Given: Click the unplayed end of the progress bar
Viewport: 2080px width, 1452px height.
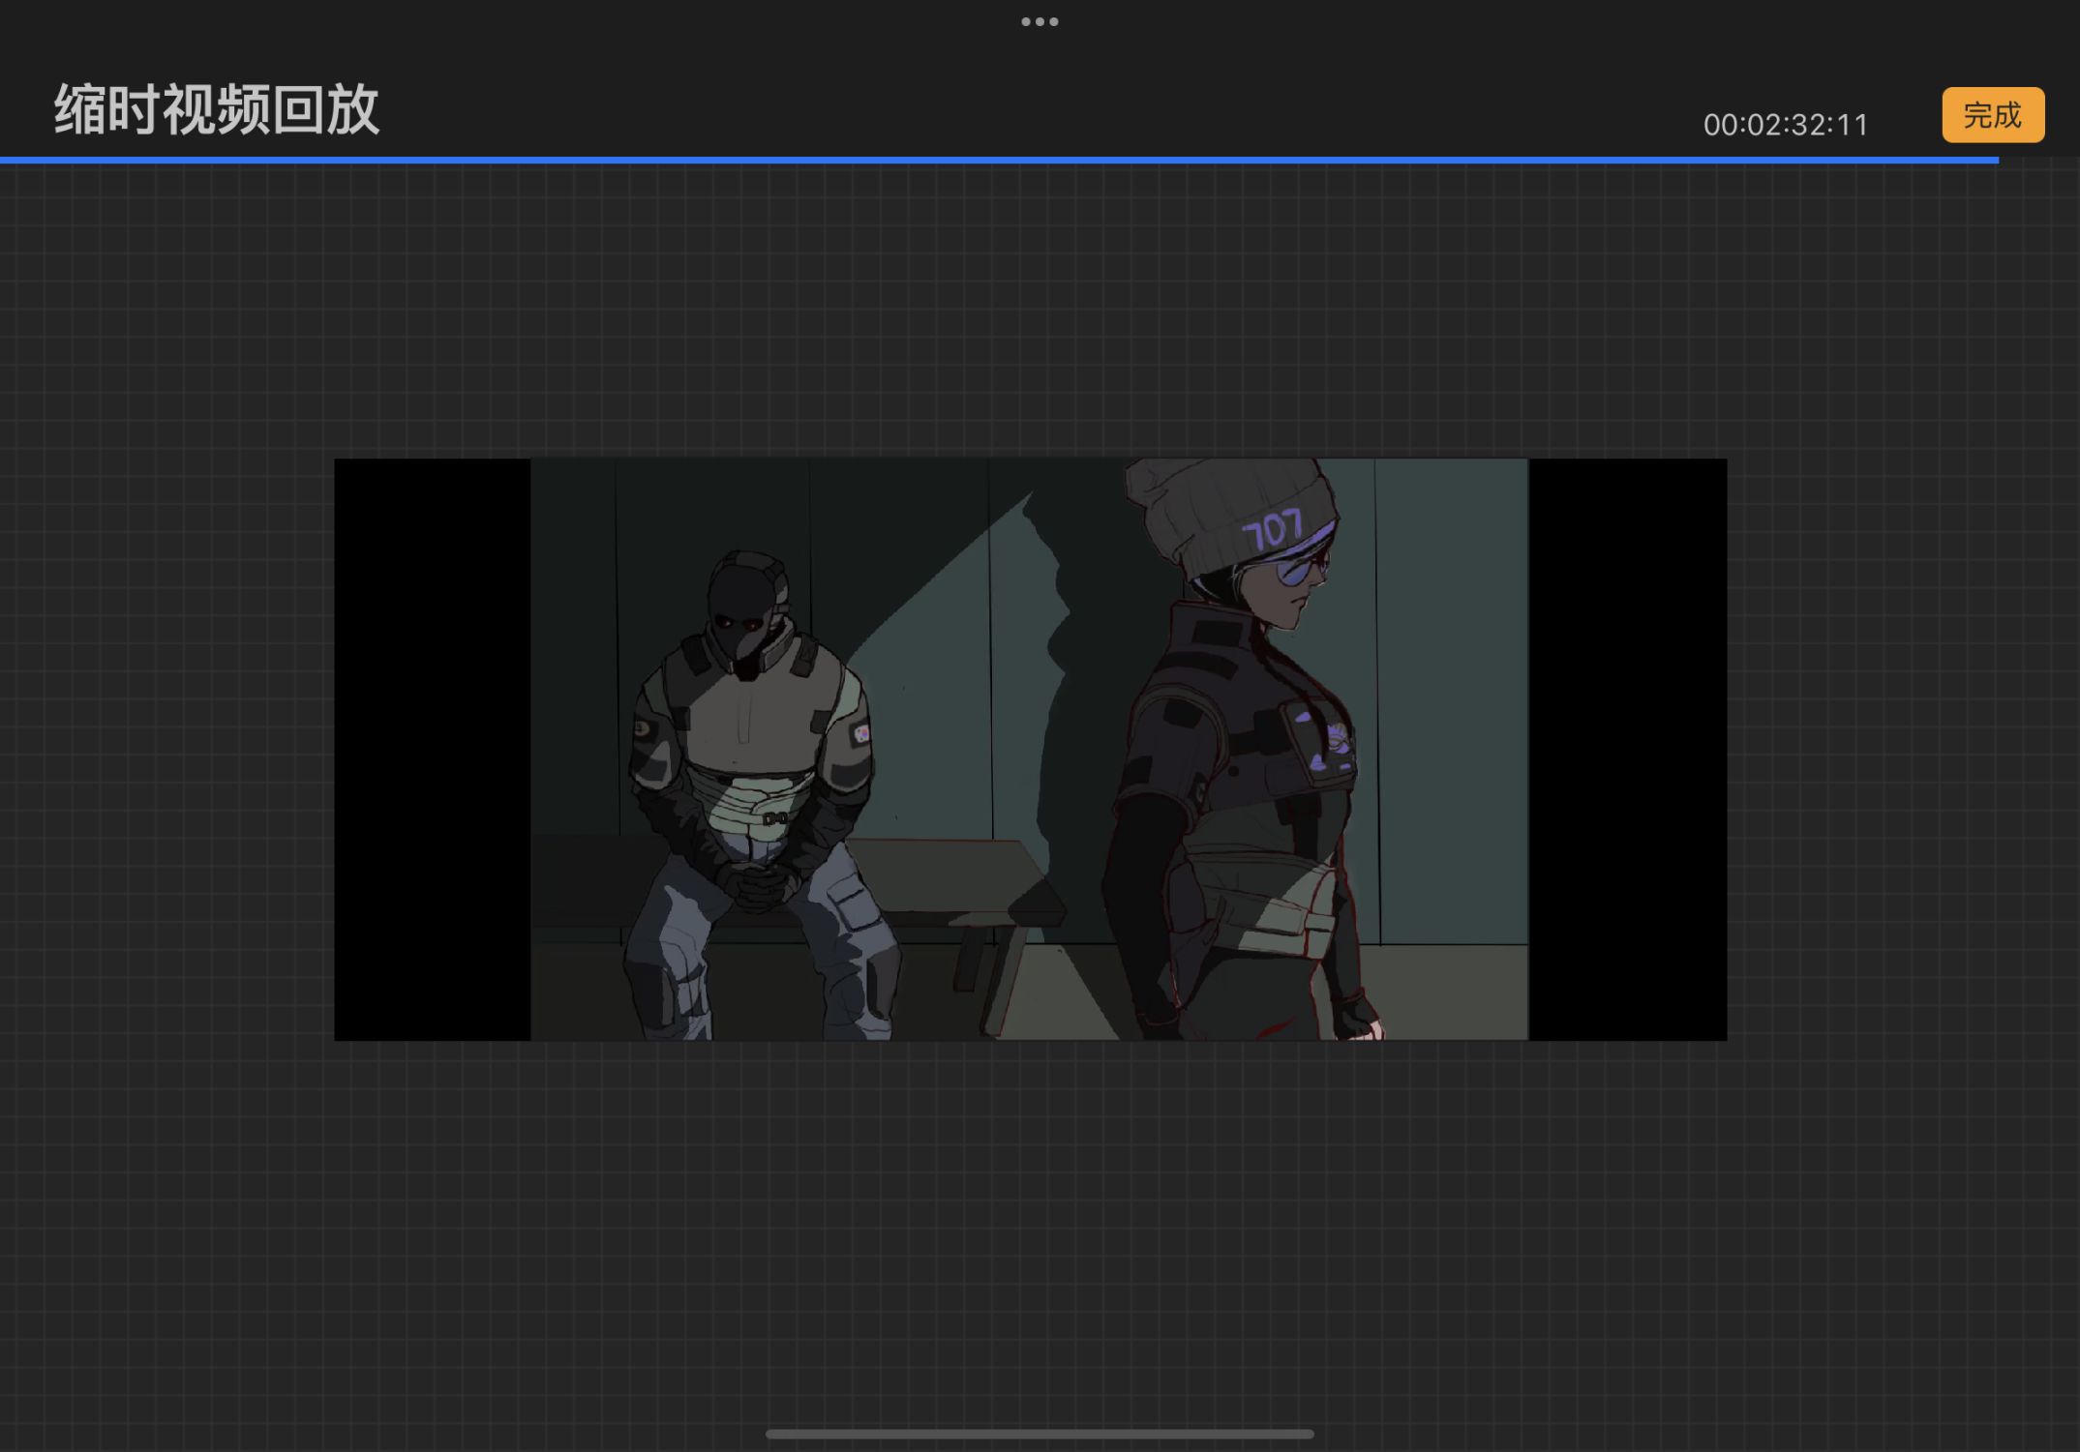Looking at the screenshot, I should (x=2040, y=160).
